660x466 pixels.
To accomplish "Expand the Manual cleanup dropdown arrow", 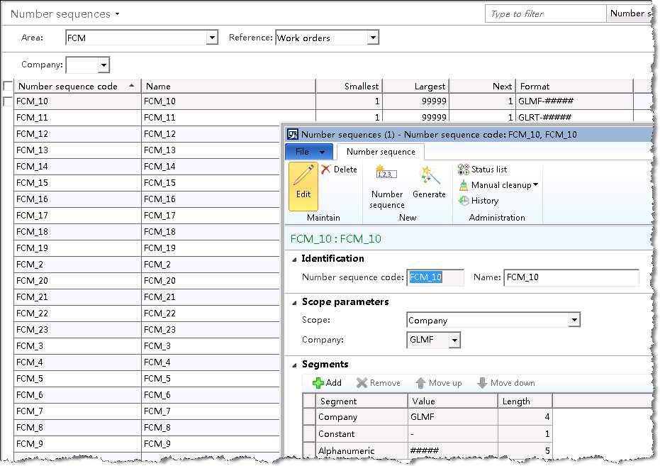I will tap(535, 184).
